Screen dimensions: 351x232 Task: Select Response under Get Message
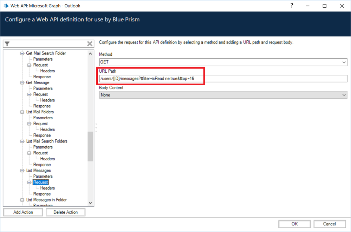[42, 106]
